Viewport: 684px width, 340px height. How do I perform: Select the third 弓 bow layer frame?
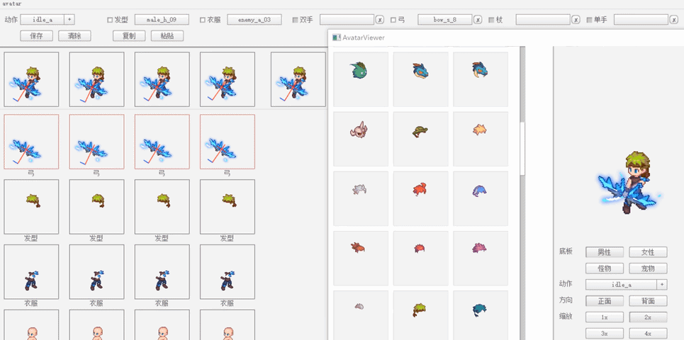162,142
